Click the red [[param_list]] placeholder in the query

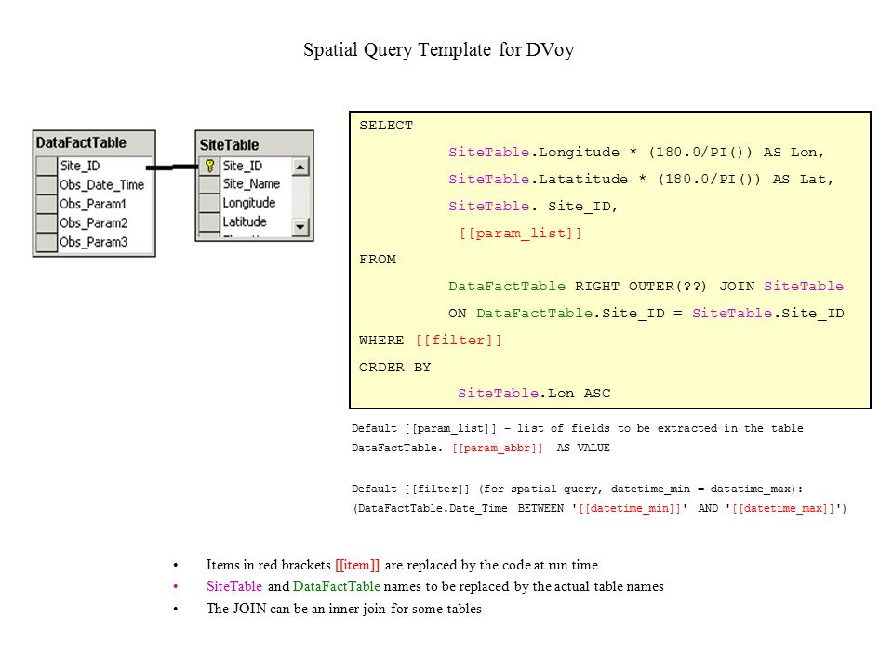click(521, 233)
